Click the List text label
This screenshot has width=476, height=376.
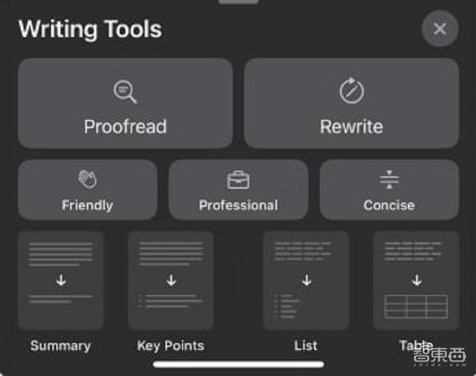306,345
